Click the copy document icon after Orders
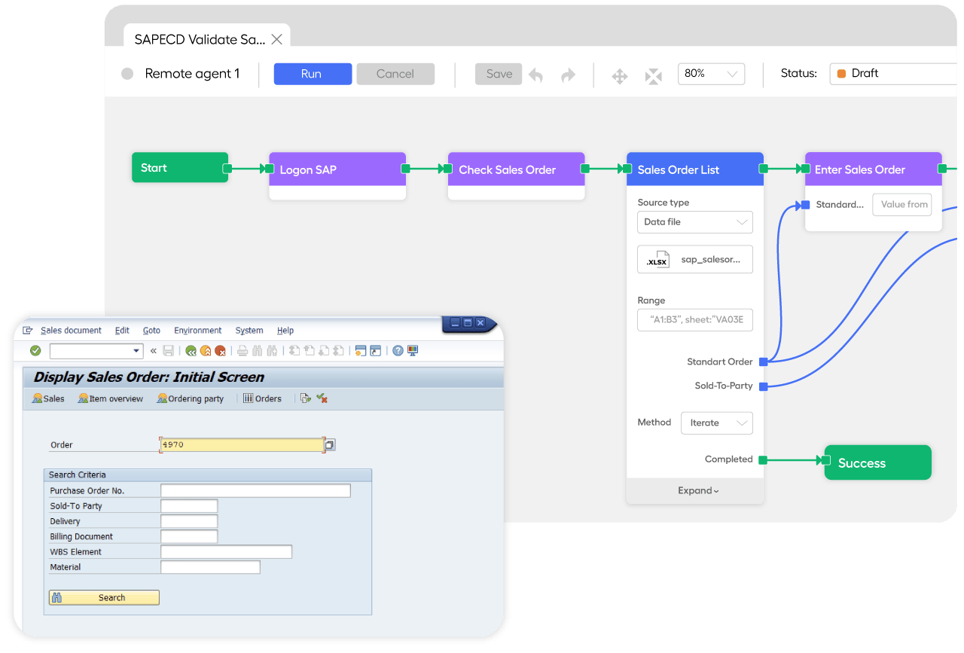964x653 pixels. (x=305, y=398)
